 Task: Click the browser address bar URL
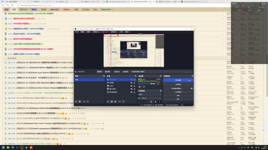click(x=36, y=5)
